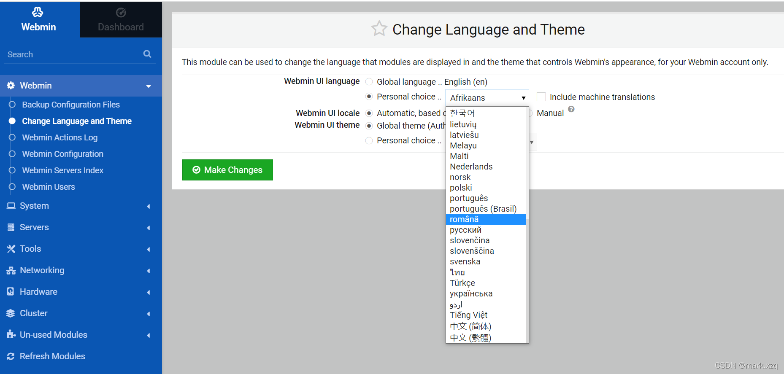Expand the Tools section arrow
Screen dimensions: 784x374
[x=149, y=249]
